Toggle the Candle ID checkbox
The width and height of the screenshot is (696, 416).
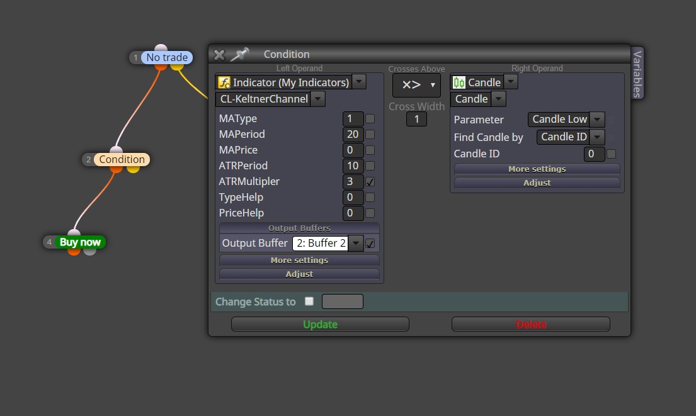pos(611,154)
